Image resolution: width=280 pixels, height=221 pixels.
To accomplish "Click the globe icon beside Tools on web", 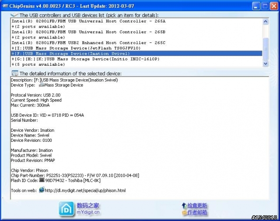I will pos(42,190).
